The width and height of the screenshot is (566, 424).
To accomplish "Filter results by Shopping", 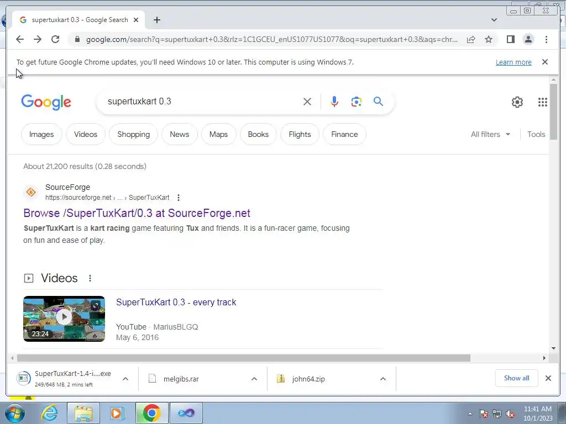I will 133,134.
